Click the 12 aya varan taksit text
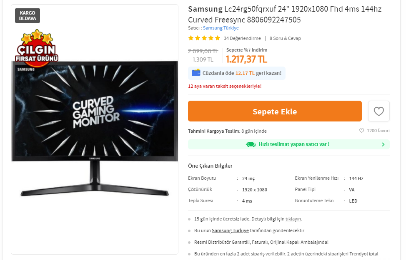This screenshot has width=406, height=260. tap(225, 86)
